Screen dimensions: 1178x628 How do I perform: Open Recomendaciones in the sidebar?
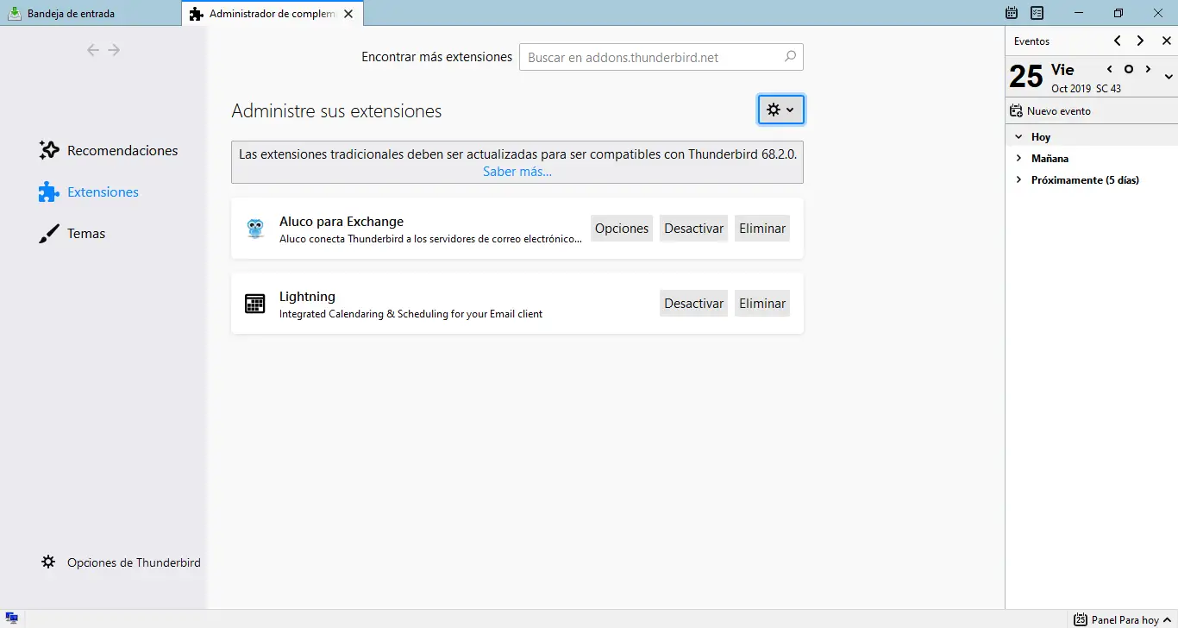(x=109, y=150)
